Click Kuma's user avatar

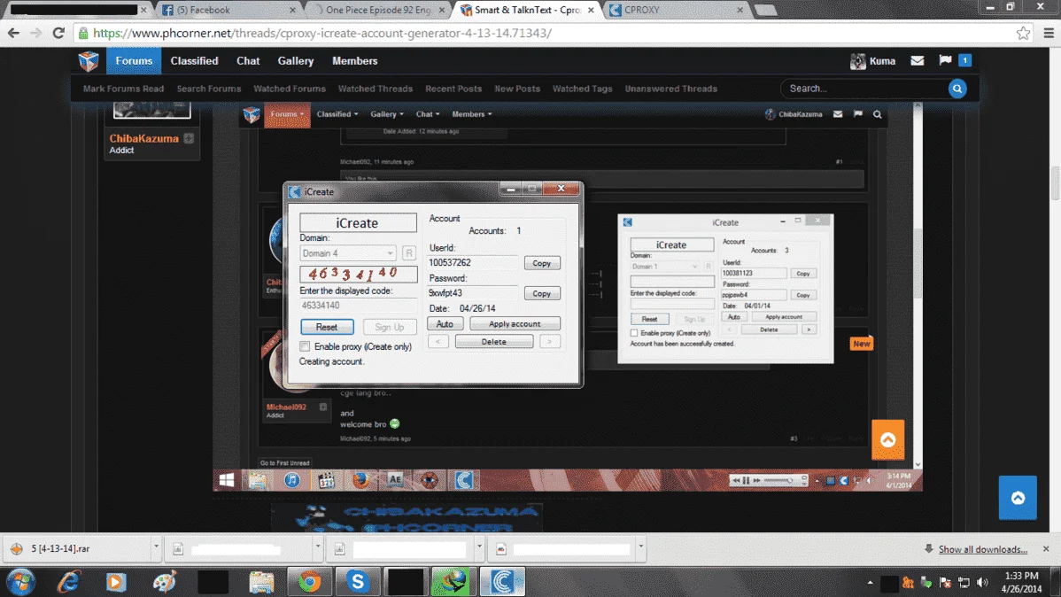point(857,61)
